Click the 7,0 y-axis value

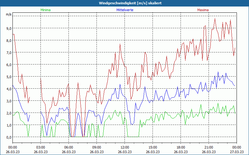[x=9, y=52]
